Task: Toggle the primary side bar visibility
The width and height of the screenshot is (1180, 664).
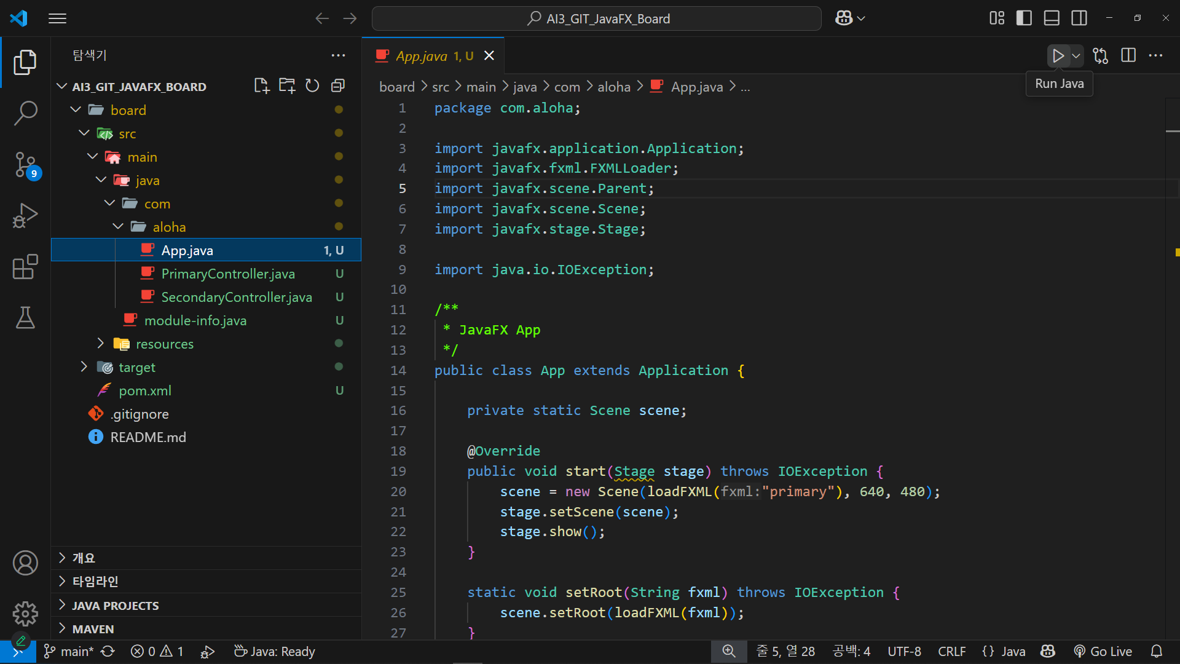Action: (x=1024, y=18)
